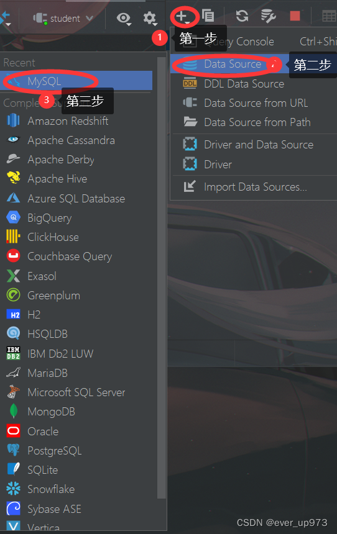337x534 pixels.
Task: Select Azure SQL Database from the list
Action: coord(76,199)
